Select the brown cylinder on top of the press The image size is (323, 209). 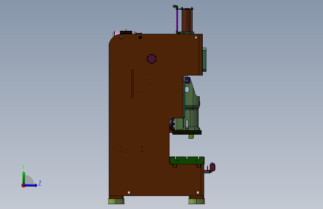[187, 20]
